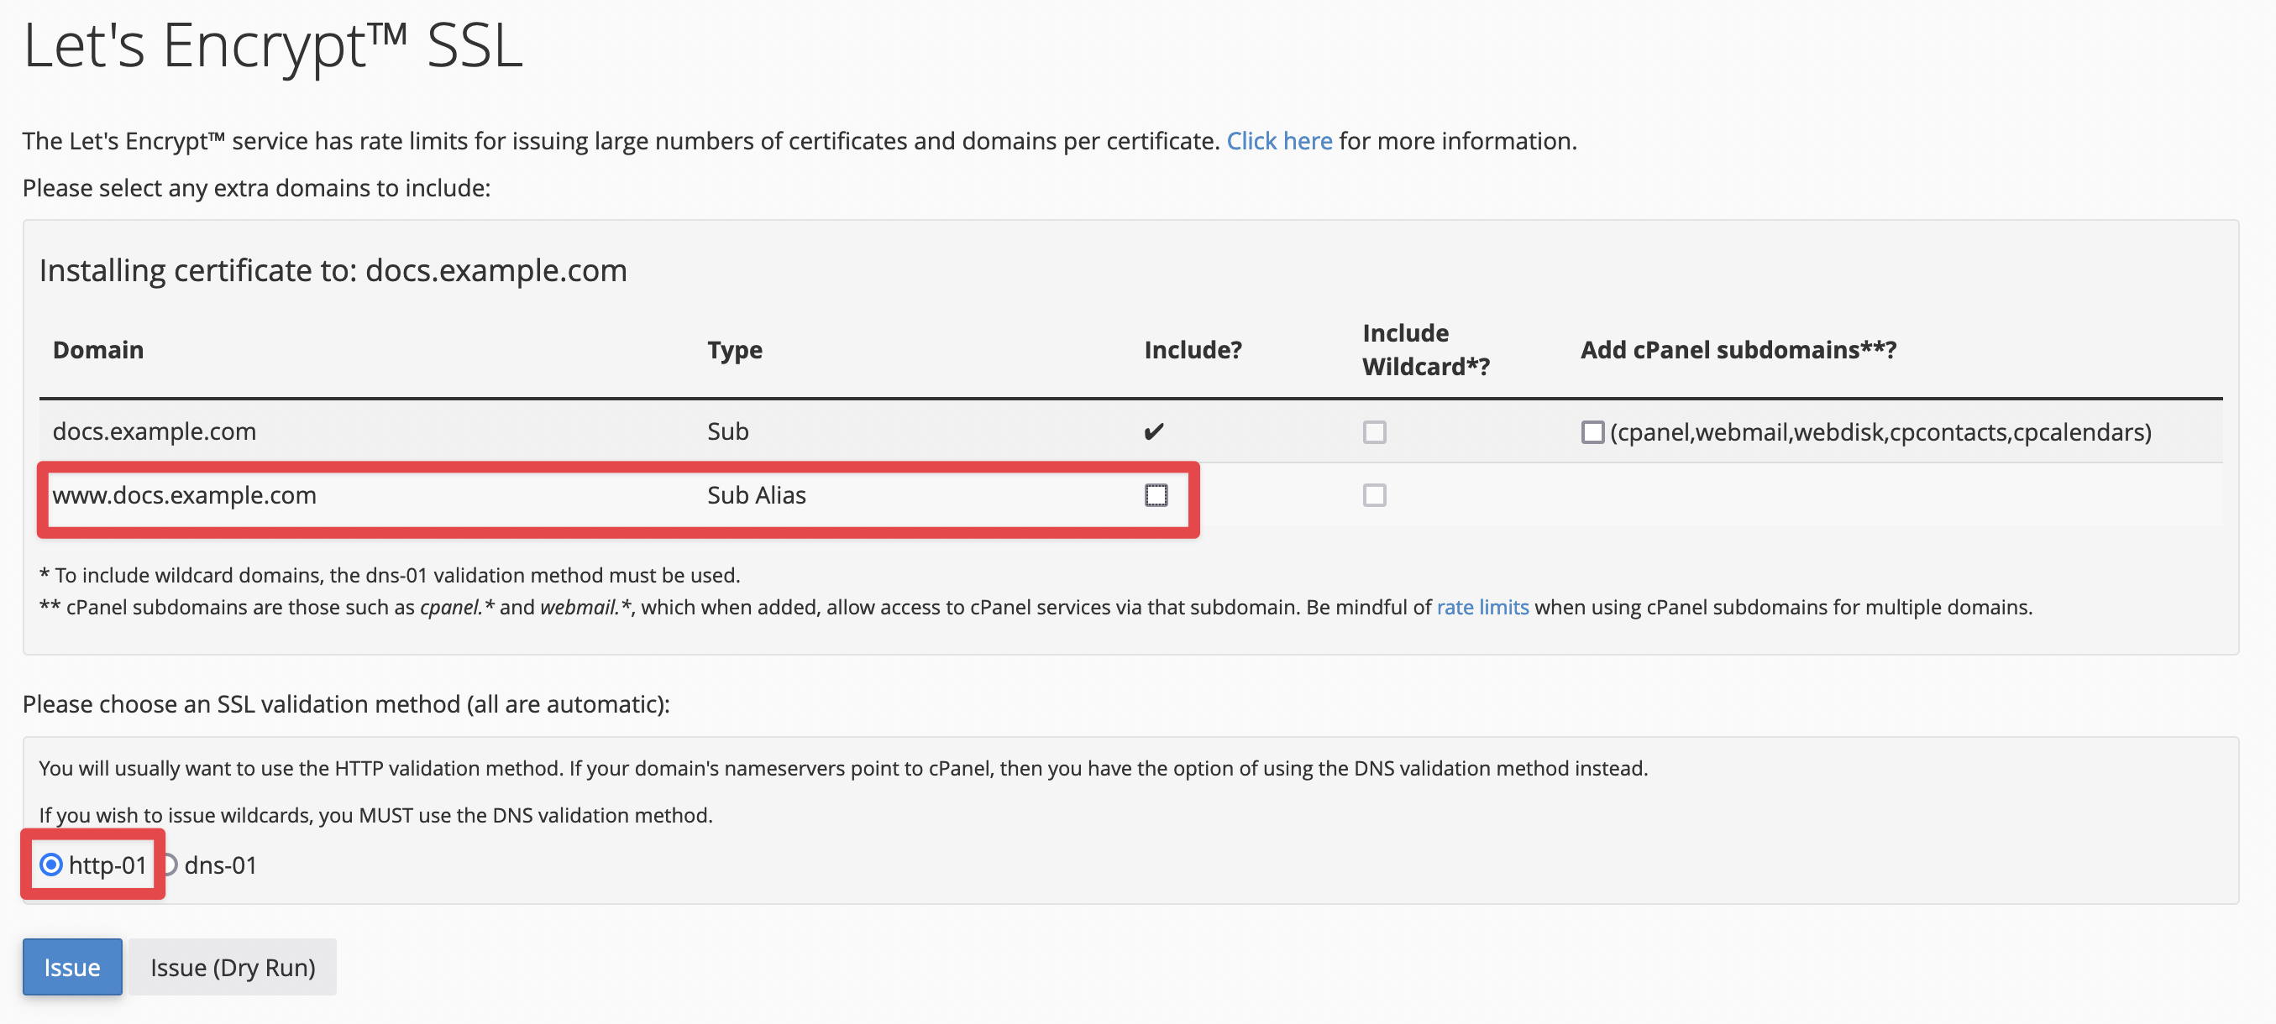The image size is (2276, 1024).
Task: Click the Add cPanel subdomains**? header
Action: [1738, 349]
